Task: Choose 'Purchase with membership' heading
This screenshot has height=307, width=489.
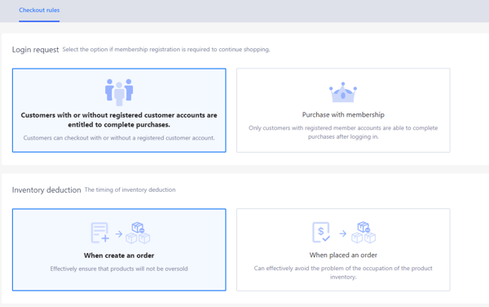Action: pos(343,114)
